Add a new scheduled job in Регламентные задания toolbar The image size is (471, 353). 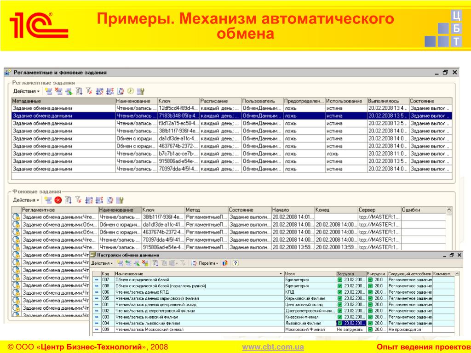[48, 91]
